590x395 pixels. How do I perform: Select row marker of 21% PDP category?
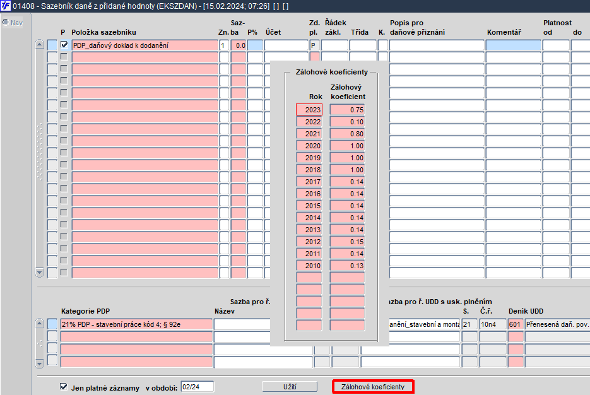[52, 324]
